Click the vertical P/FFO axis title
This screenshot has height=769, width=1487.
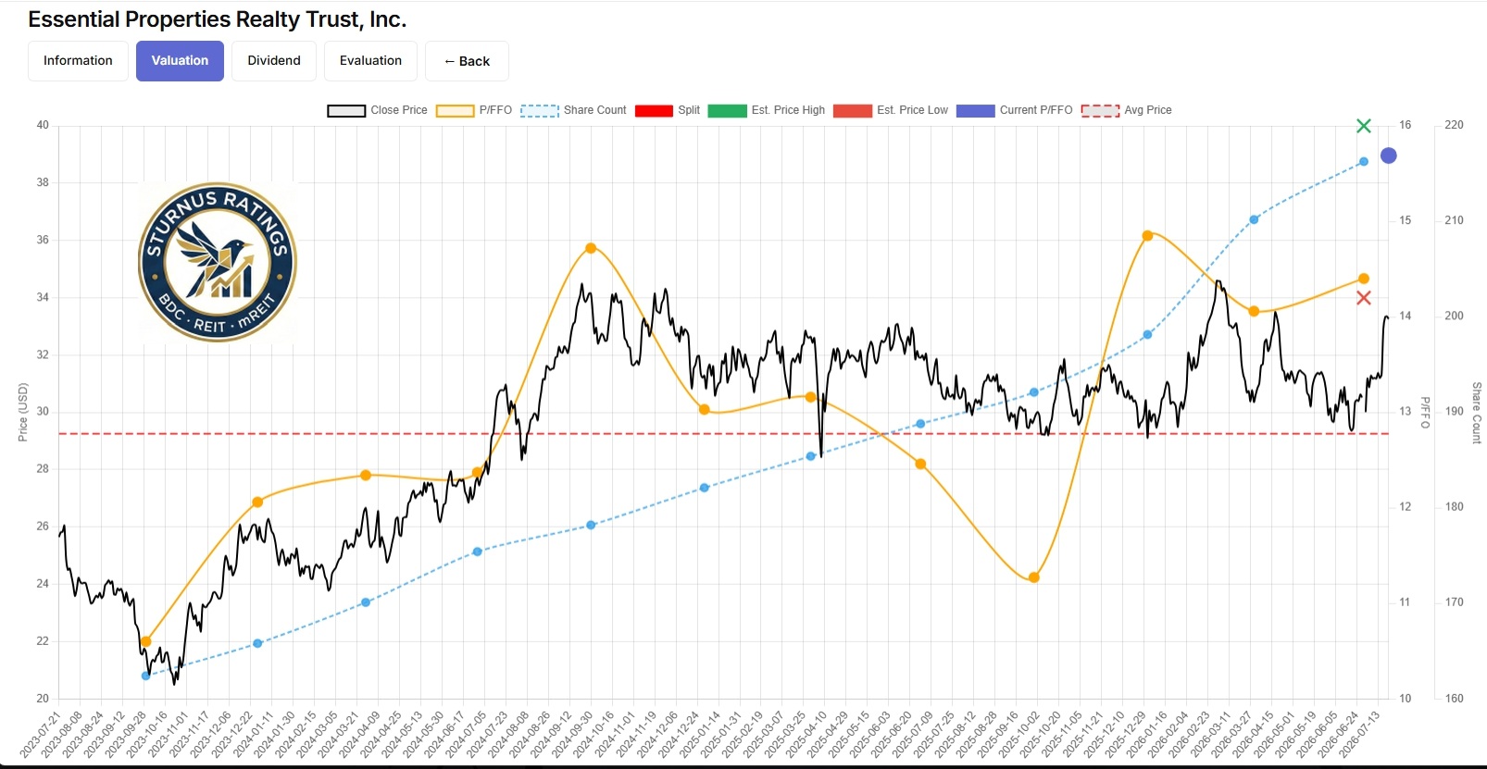(1426, 412)
